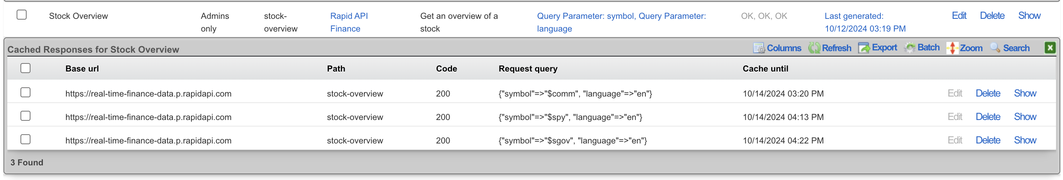1063x180 pixels.
Task: Toggle the select-all checkbox in header
Action: coord(25,68)
